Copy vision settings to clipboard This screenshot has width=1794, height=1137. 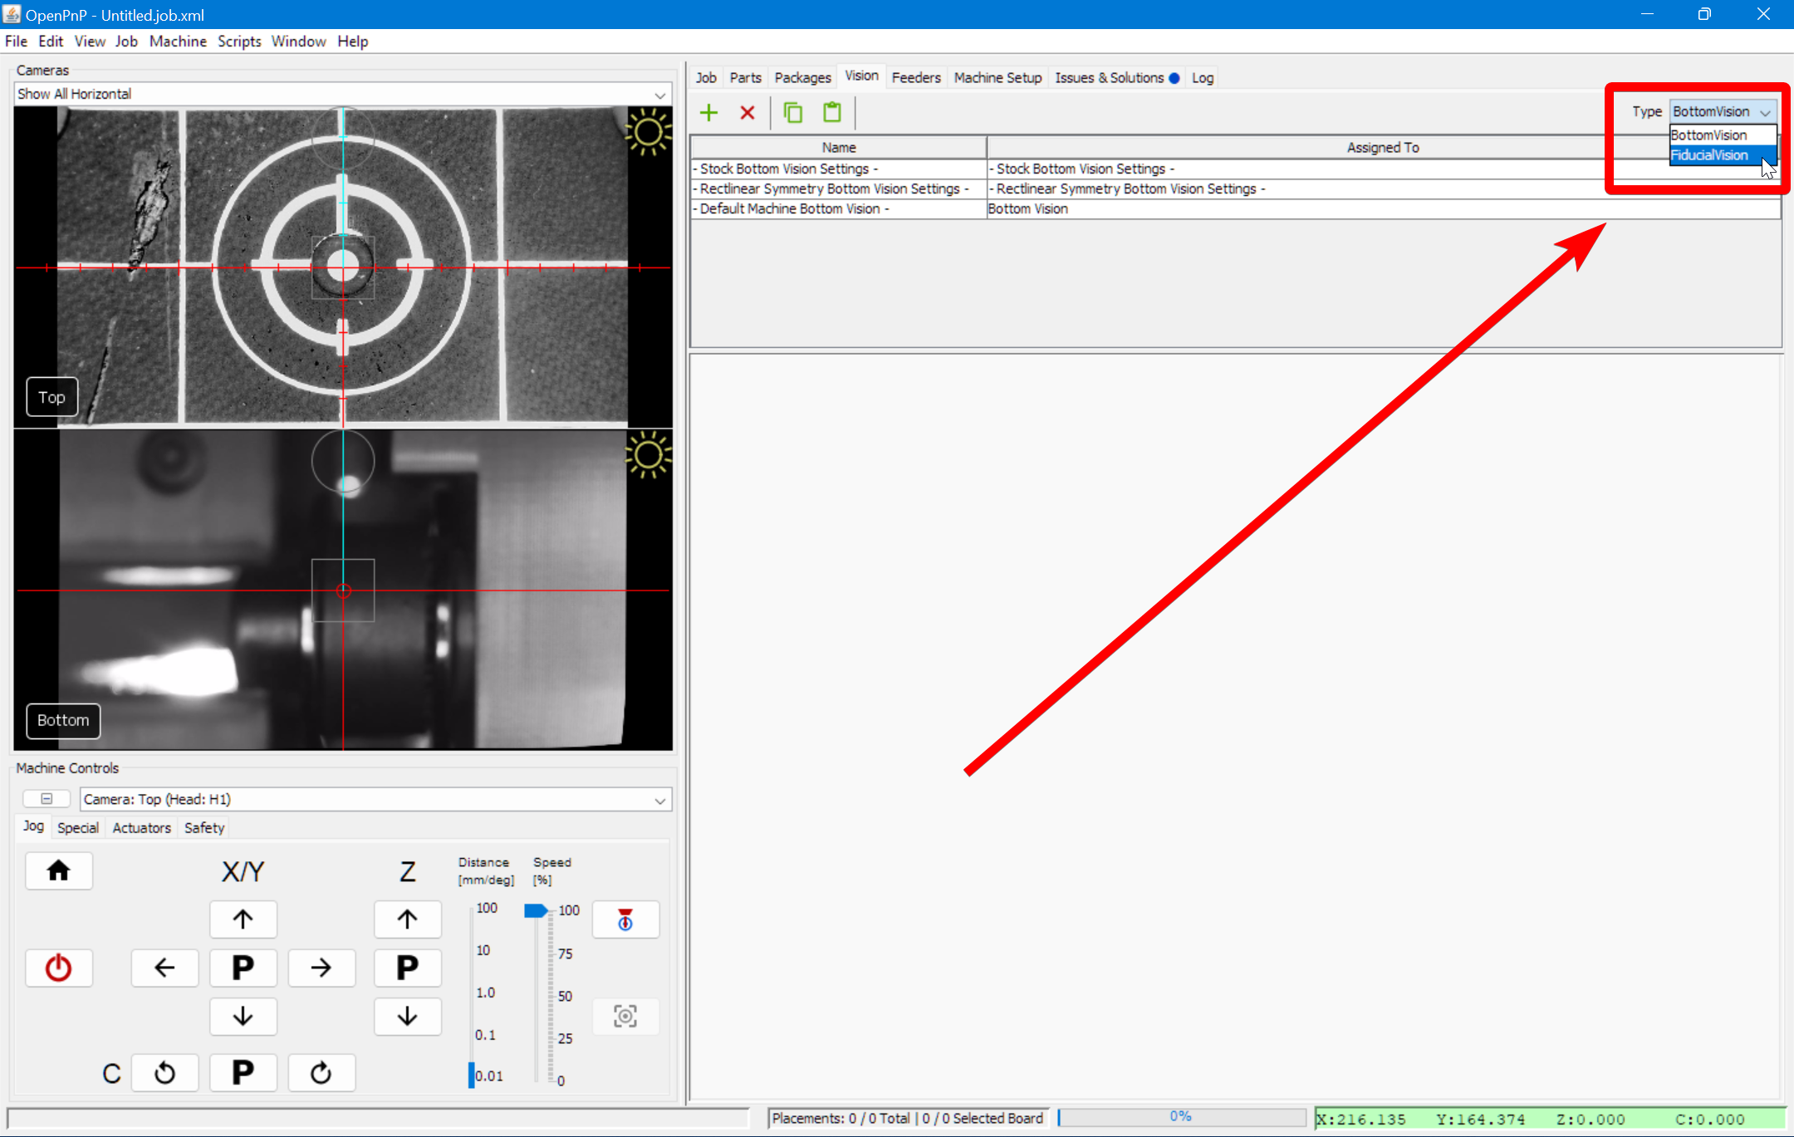click(792, 111)
